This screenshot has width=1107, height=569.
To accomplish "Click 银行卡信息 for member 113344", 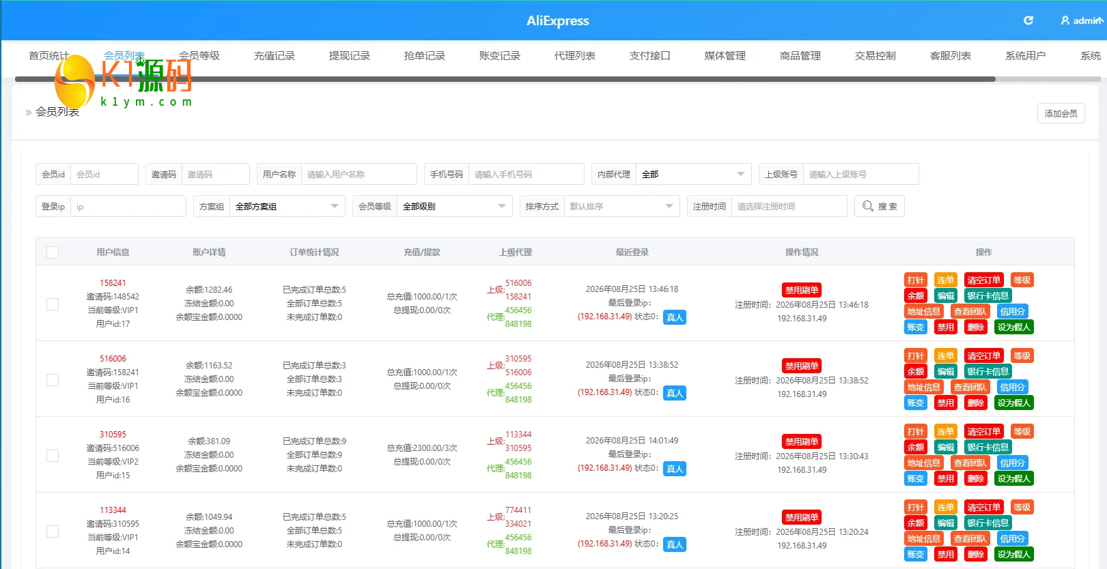I will (x=988, y=523).
